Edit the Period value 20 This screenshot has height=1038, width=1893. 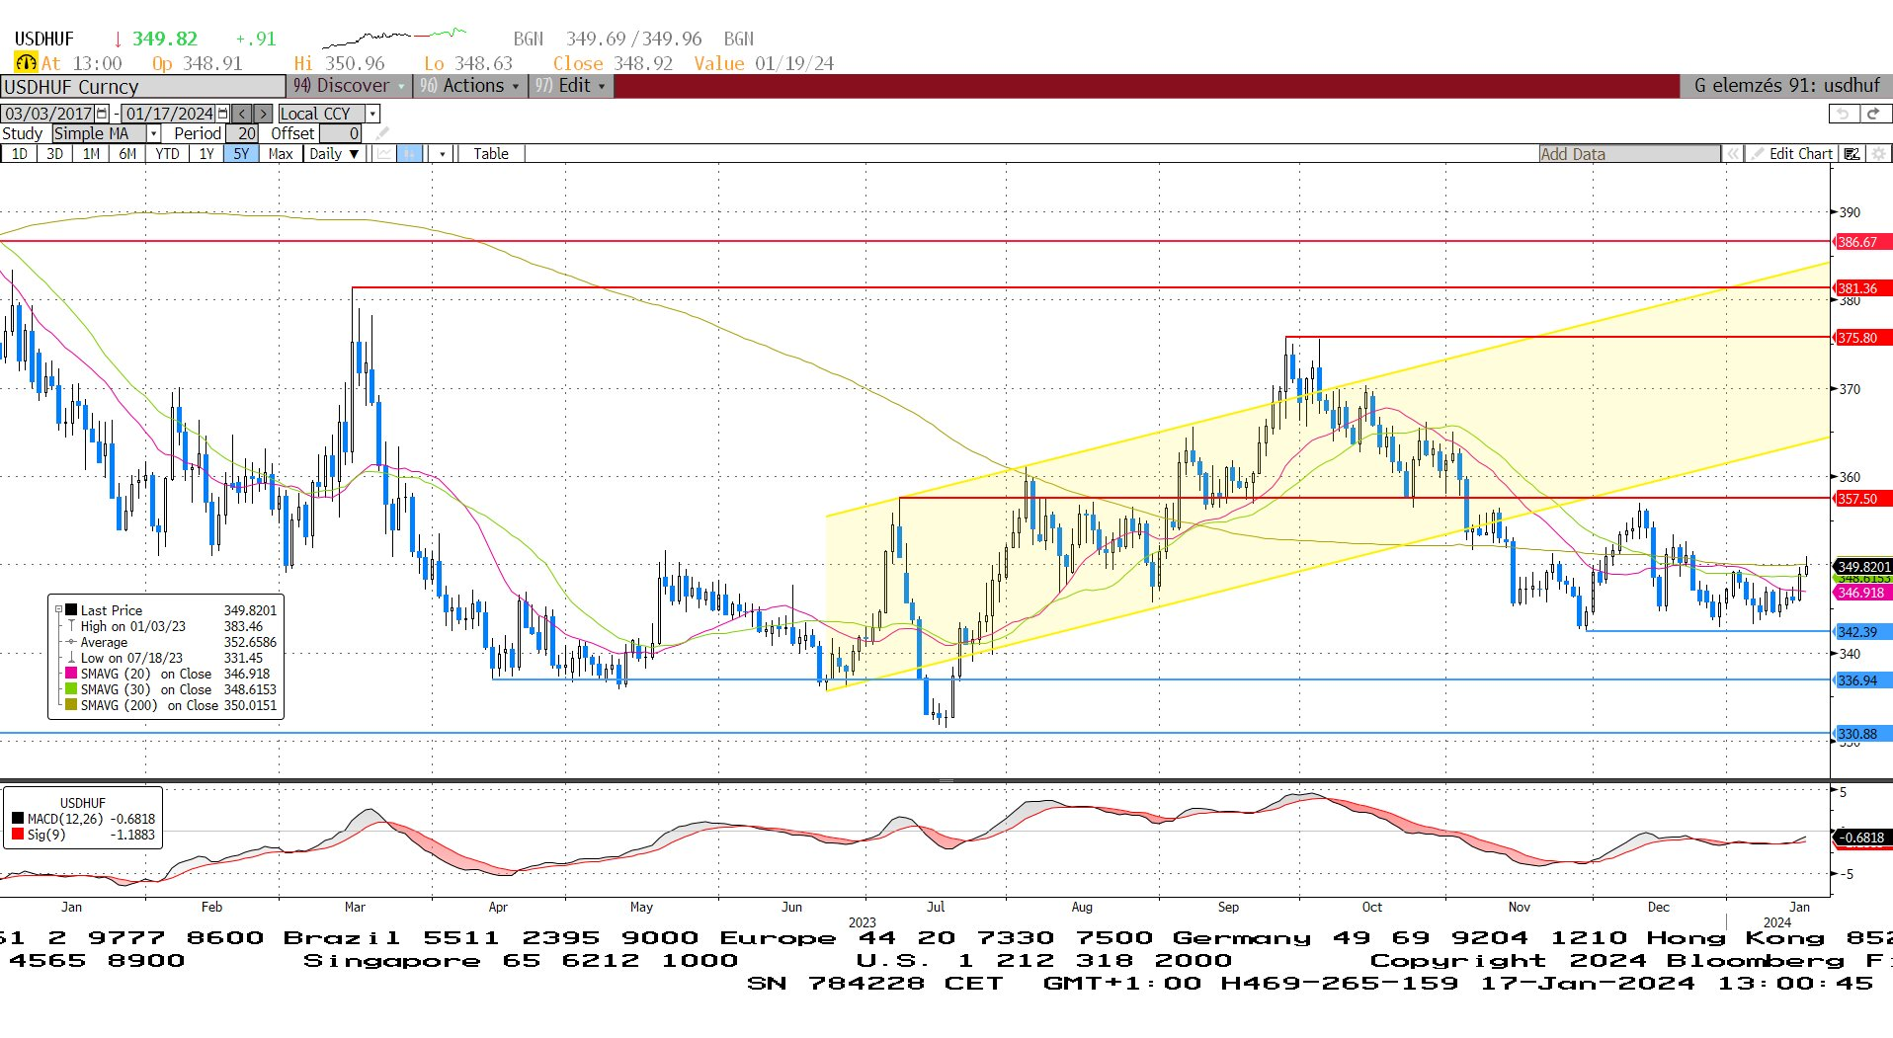(x=242, y=133)
